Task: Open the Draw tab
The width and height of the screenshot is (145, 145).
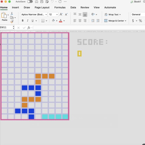Action: coord(27,7)
